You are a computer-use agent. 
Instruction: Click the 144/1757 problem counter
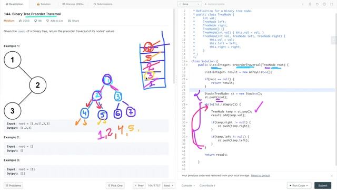coord(154,185)
